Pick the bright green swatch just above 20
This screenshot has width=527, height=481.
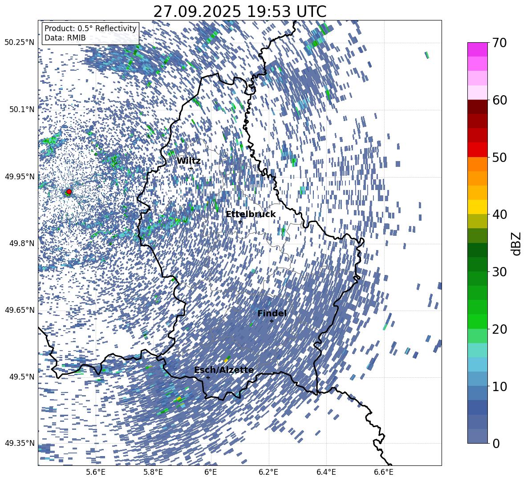pyautogui.click(x=478, y=321)
